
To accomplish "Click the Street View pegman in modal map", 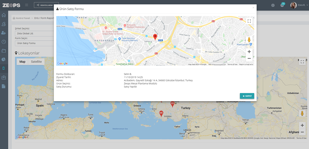I will tap(249, 40).
